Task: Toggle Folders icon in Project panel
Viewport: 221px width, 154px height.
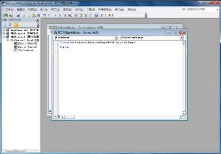Action: click(16, 25)
